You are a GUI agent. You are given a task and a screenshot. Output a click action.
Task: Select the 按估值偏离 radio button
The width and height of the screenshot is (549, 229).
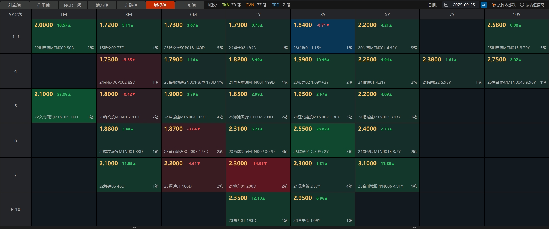[532, 5]
